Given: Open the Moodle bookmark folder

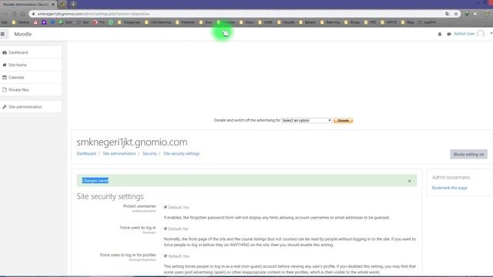Looking at the screenshot, I should pos(286,22).
